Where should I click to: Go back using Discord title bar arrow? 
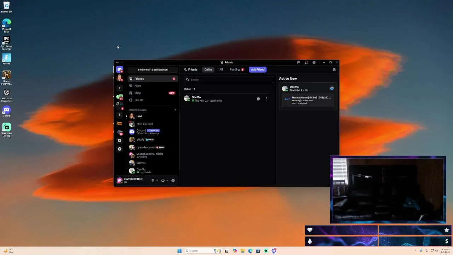pyautogui.click(x=117, y=62)
